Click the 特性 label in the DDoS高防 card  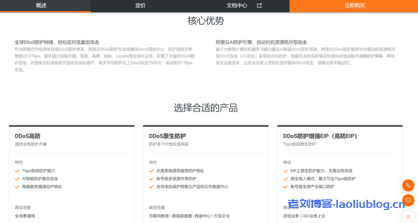(19, 162)
